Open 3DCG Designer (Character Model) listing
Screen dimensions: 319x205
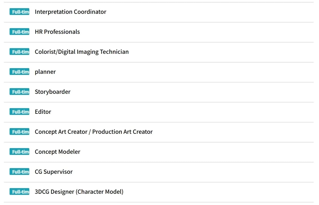click(x=79, y=192)
